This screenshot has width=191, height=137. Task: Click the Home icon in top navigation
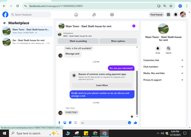click(x=76, y=15)
